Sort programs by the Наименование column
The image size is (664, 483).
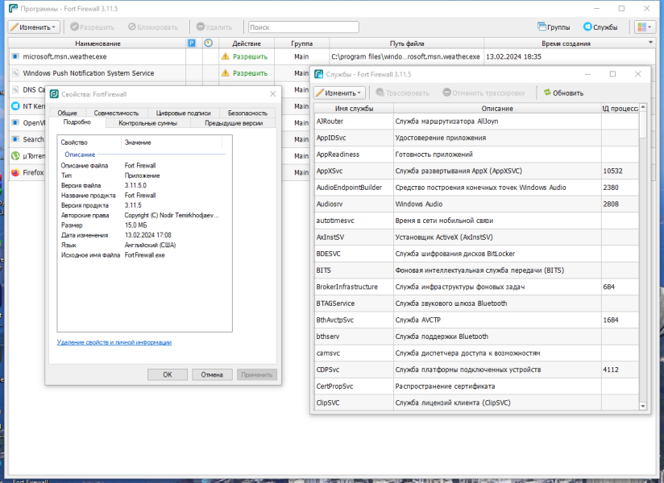(x=98, y=43)
